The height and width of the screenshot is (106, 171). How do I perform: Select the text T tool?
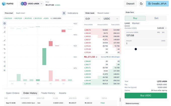(5, 53)
